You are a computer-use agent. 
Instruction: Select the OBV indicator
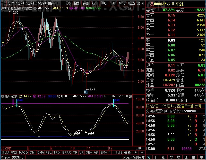(x=89, y=153)
